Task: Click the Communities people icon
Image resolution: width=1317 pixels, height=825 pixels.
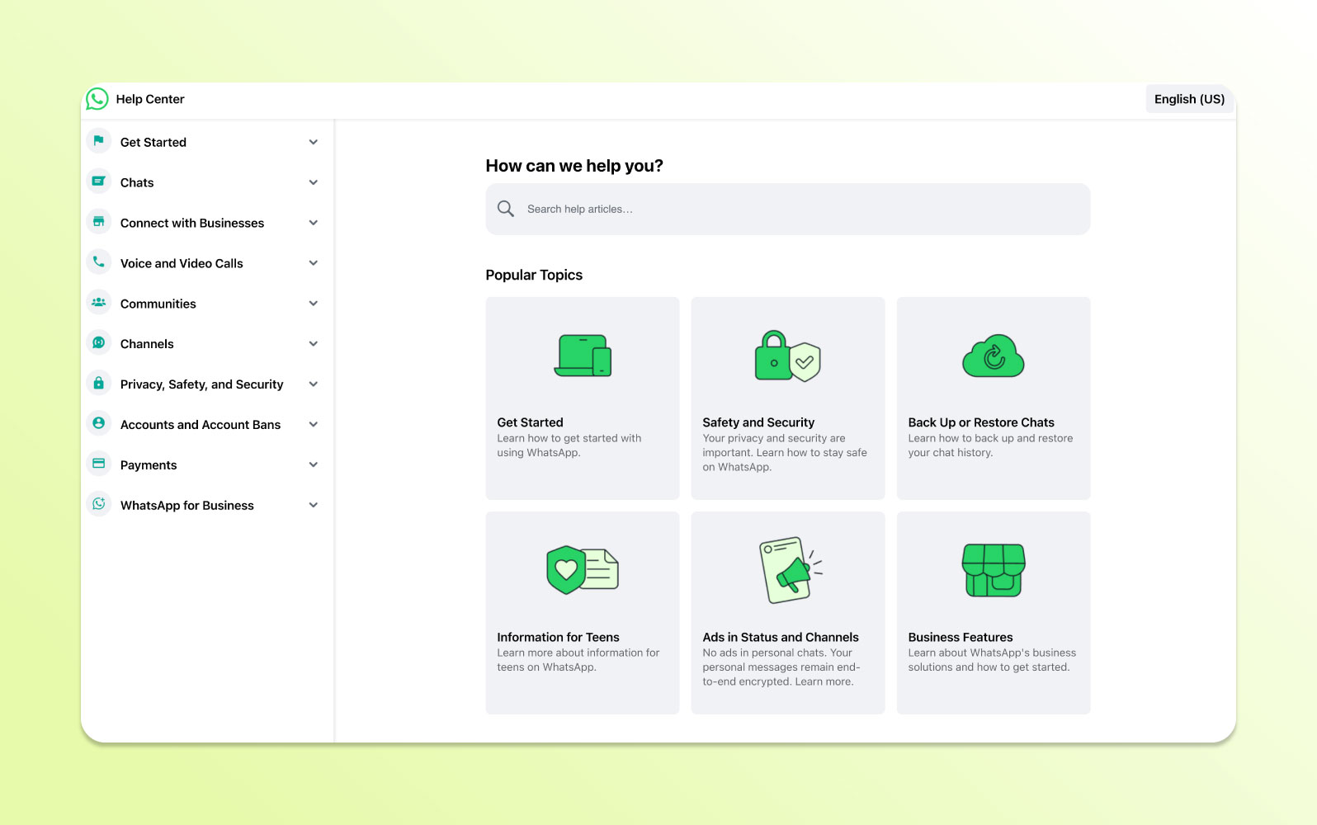Action: pos(99,303)
